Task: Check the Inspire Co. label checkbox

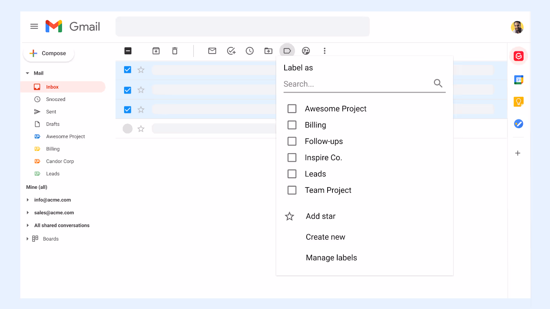Action: click(x=292, y=158)
